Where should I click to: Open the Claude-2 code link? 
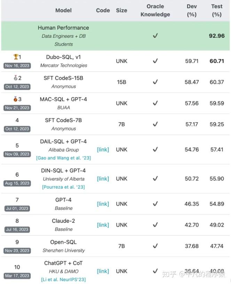pyautogui.click(x=103, y=225)
